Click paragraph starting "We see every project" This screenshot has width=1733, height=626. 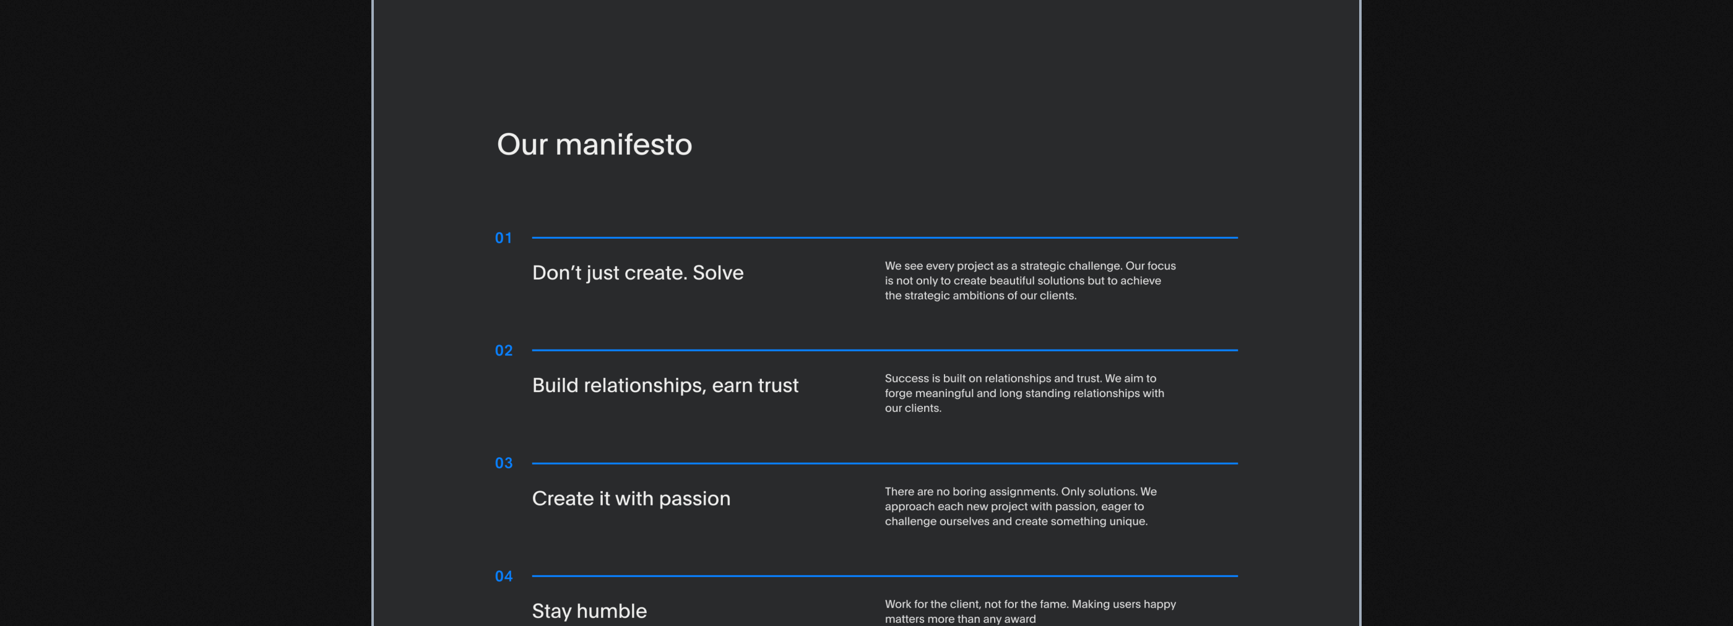[1029, 280]
